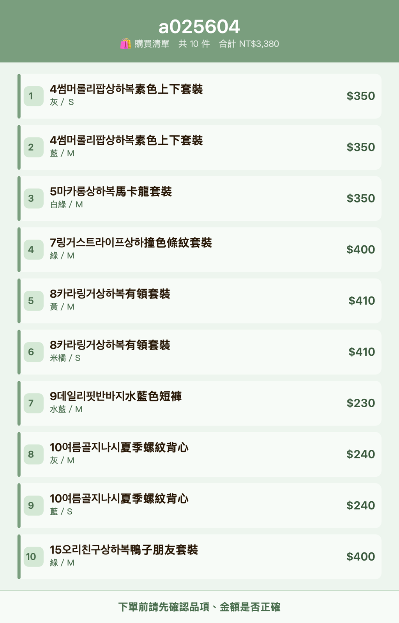The width and height of the screenshot is (399, 623).
Task: Click the 共 10 件 item count
Action: pyautogui.click(x=194, y=44)
